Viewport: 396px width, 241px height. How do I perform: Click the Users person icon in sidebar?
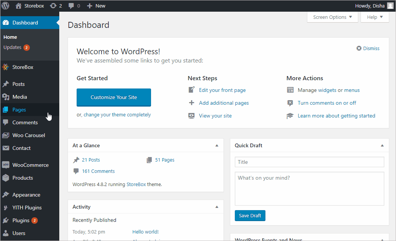[x=6, y=233]
